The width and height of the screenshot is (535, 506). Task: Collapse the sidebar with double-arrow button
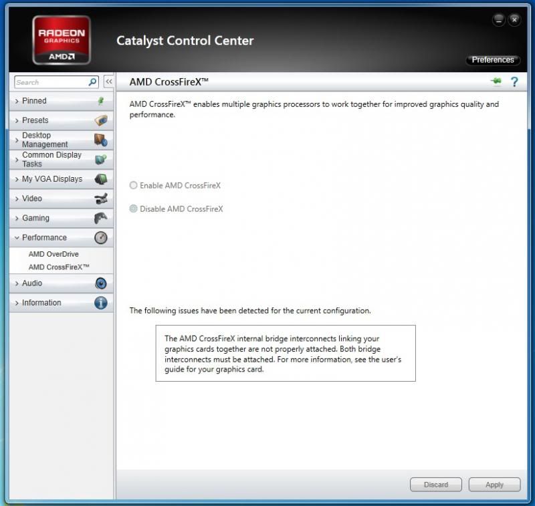pyautogui.click(x=109, y=82)
